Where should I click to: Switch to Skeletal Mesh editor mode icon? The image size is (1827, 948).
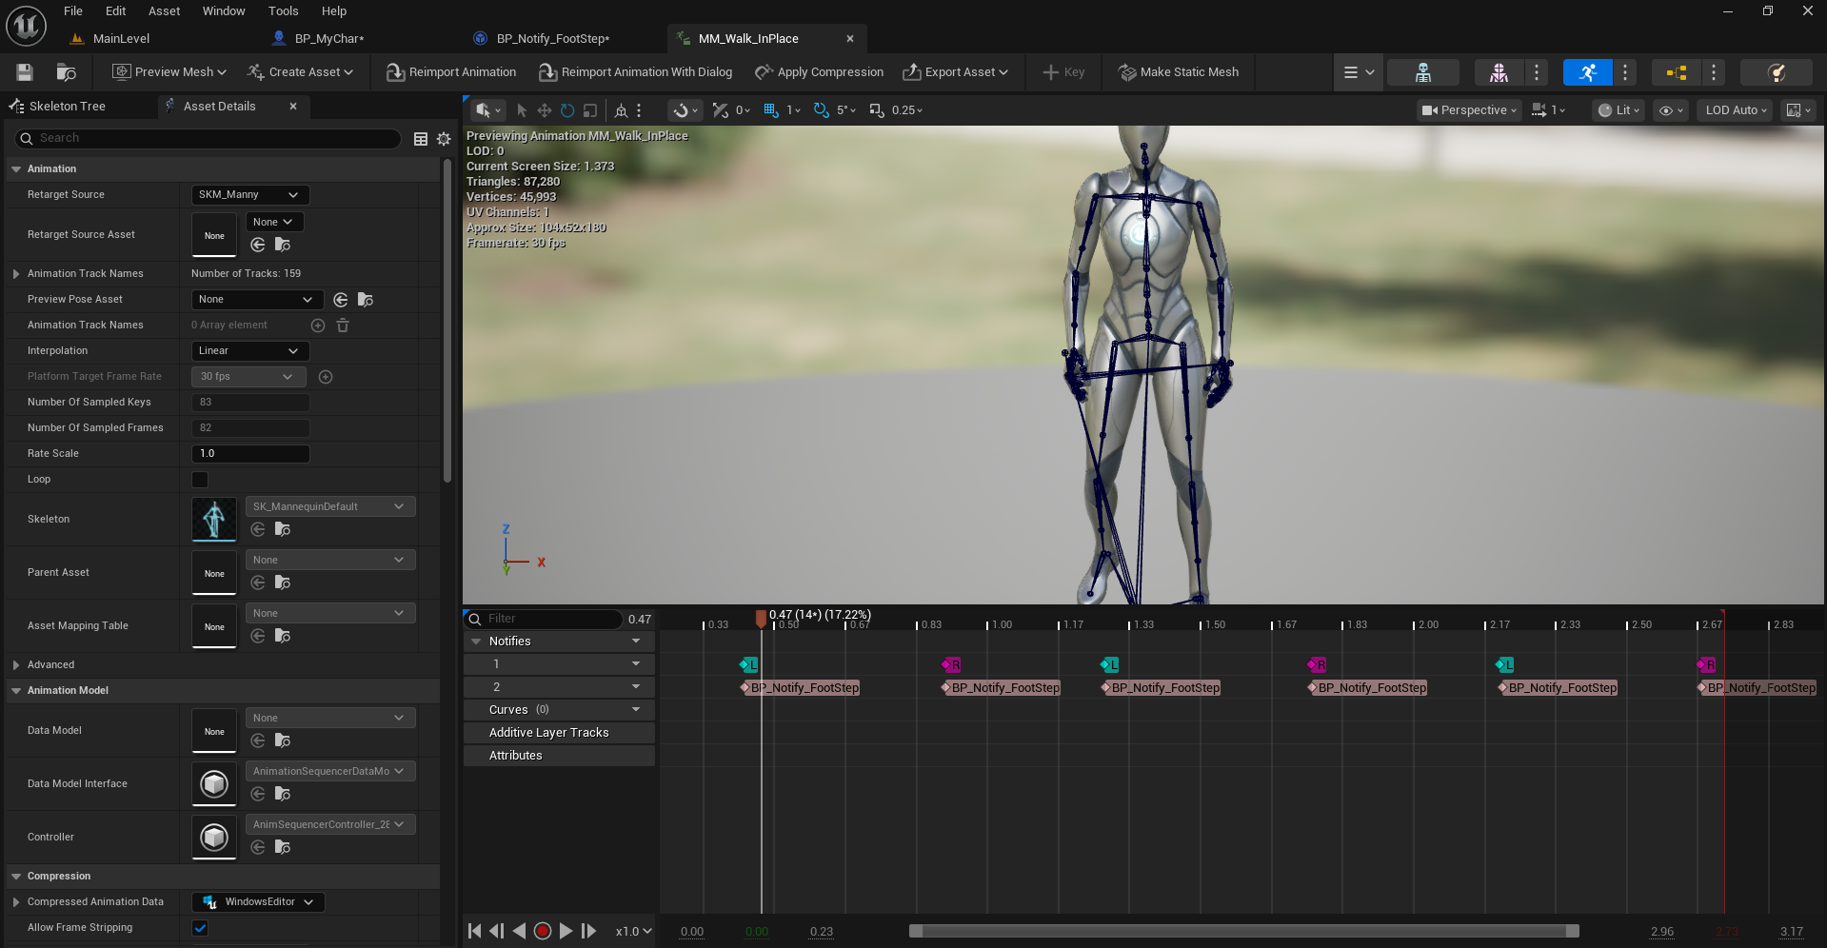(1499, 72)
